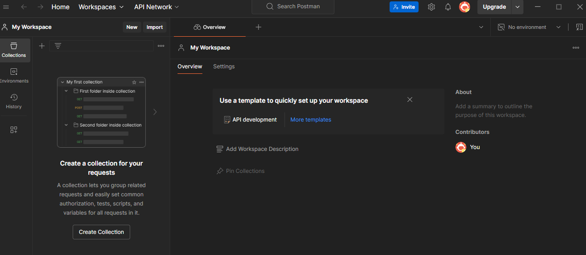Expand the Workspaces dropdown

[101, 7]
